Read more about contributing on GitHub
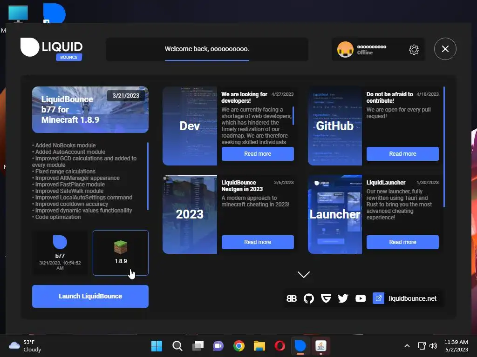Viewport: 477px width, 357px height. tap(402, 154)
